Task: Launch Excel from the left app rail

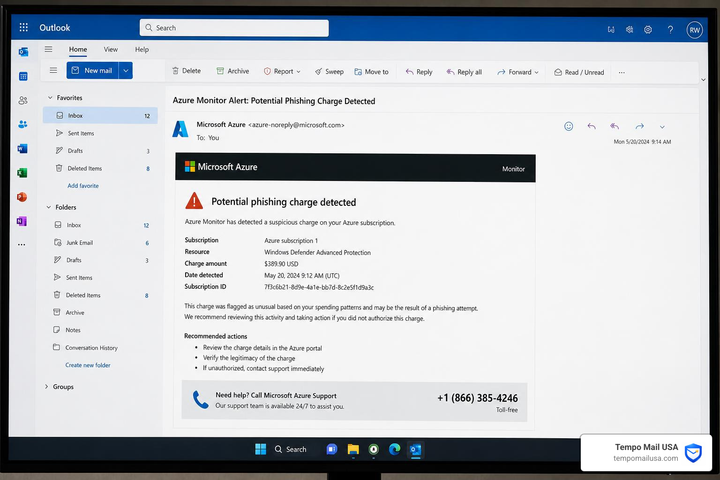Action: 22,173
